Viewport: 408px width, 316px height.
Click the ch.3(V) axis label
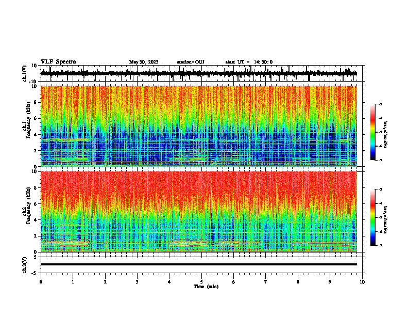25,265
